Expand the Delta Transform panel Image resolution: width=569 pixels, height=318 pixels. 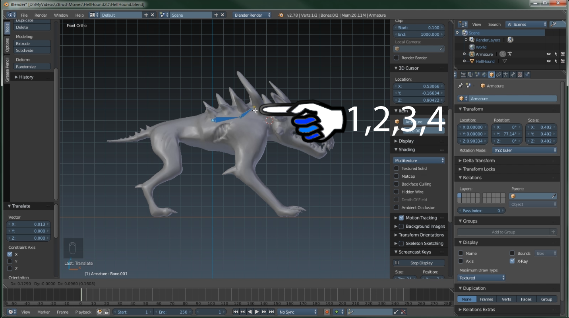(478, 161)
